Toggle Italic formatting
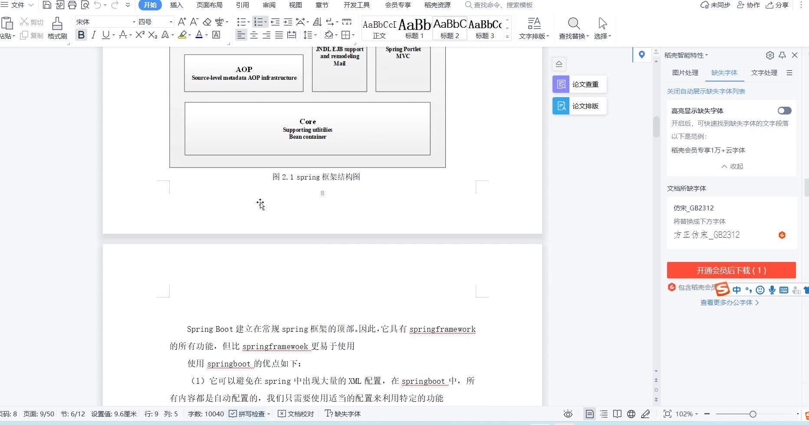The height and width of the screenshot is (425, 809). pyautogui.click(x=93, y=35)
